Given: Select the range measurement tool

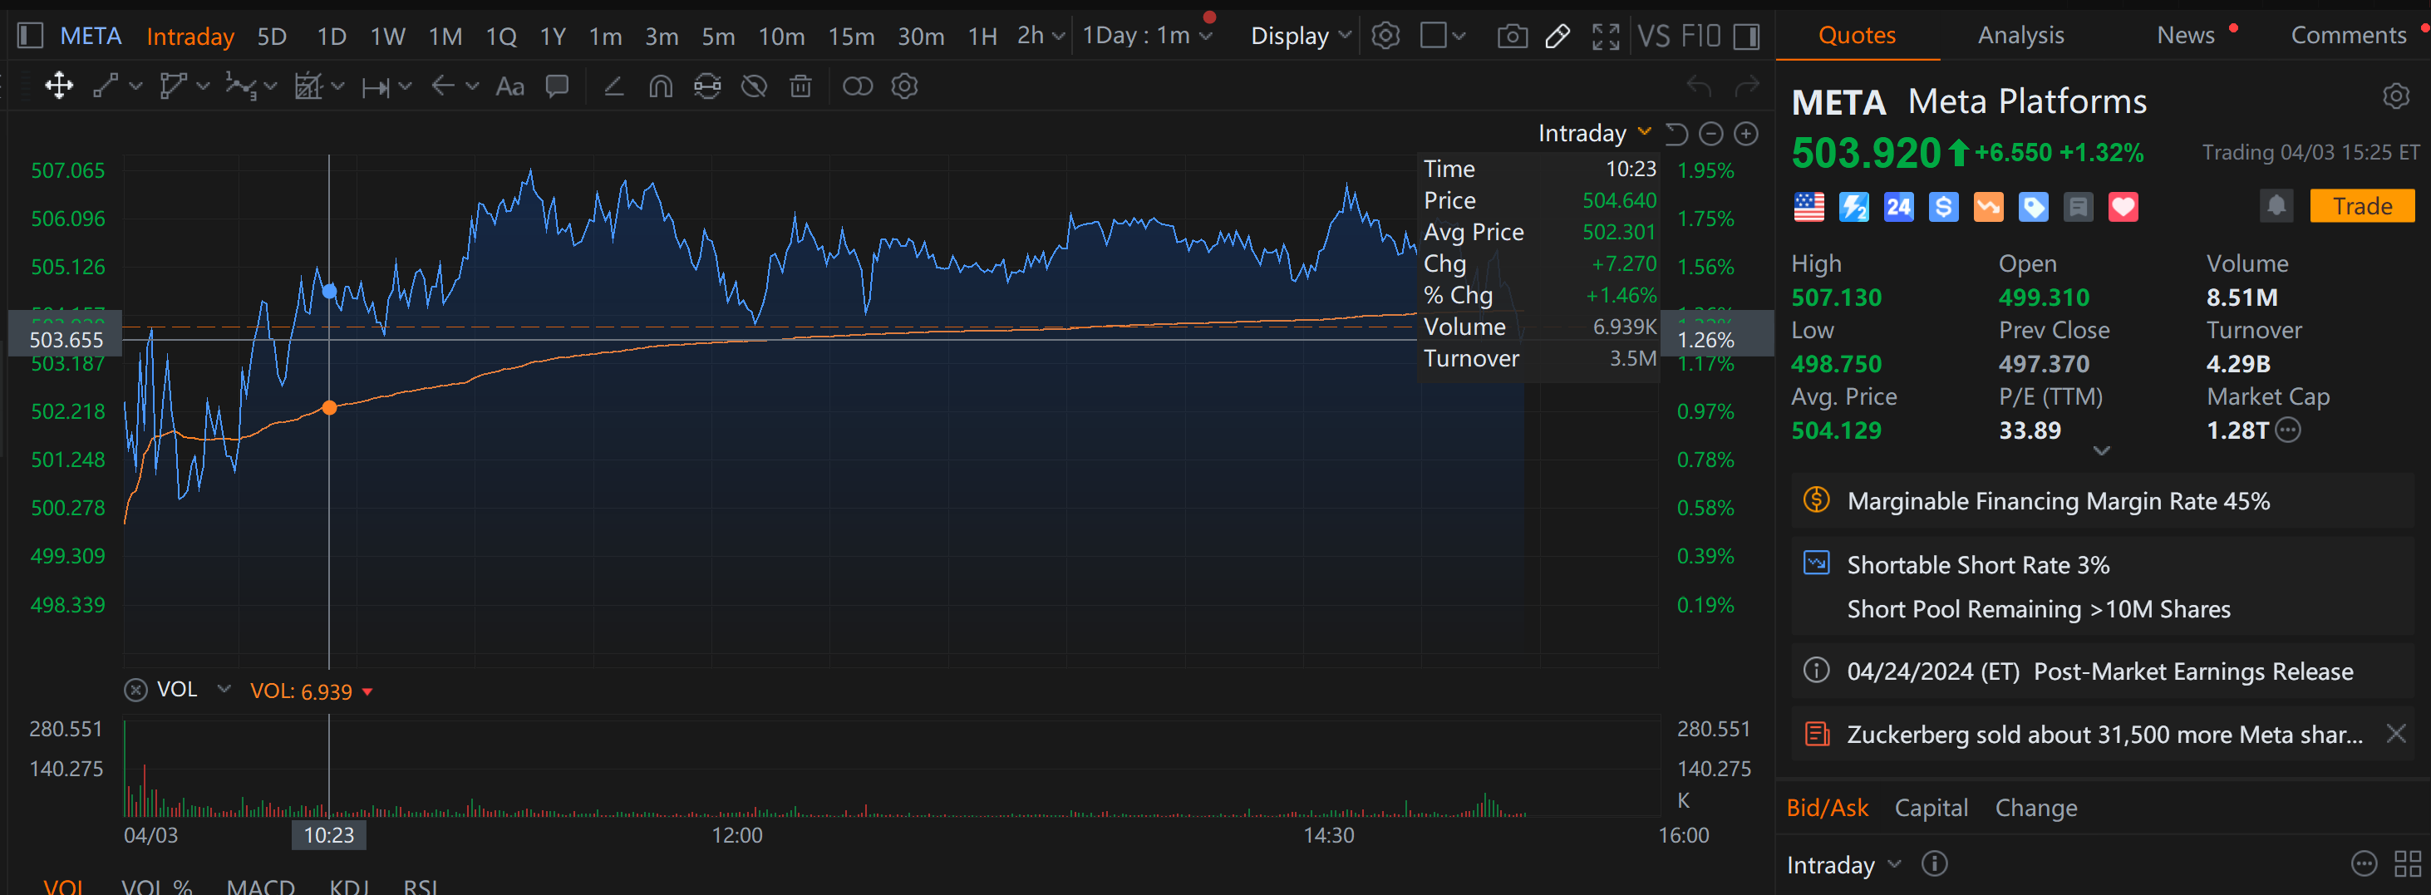Looking at the screenshot, I should pyautogui.click(x=376, y=87).
